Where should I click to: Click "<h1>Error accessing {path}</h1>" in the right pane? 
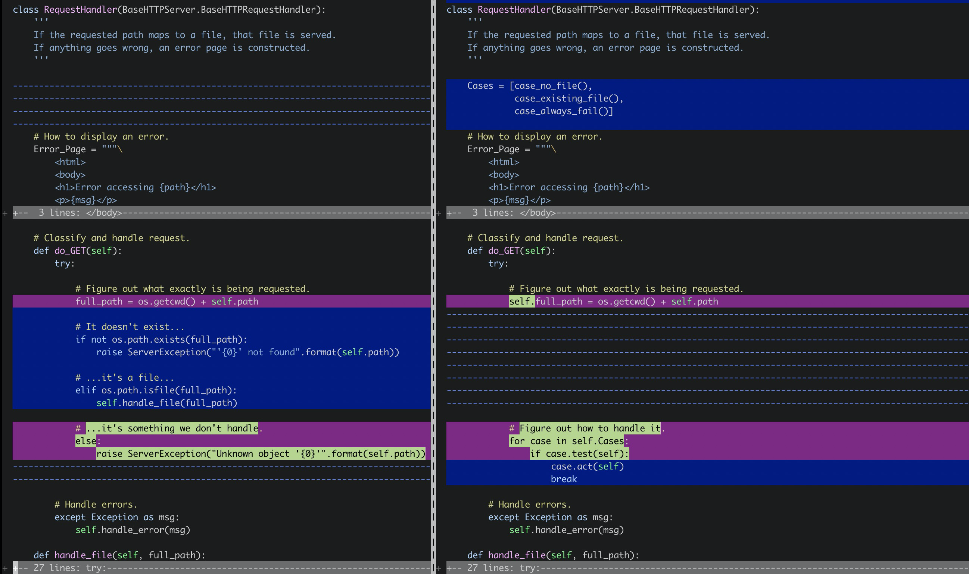[x=569, y=187]
